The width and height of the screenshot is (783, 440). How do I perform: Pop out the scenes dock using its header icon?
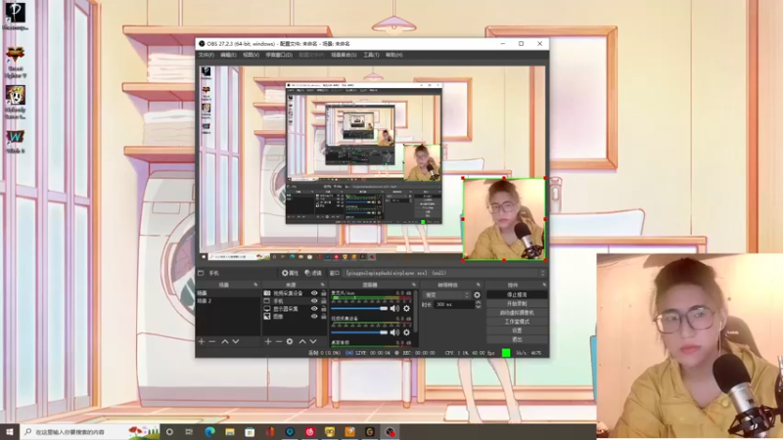[x=255, y=285]
